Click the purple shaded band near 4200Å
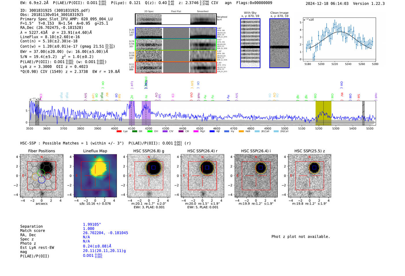Screen dimensions: 405x276 [146, 113]
